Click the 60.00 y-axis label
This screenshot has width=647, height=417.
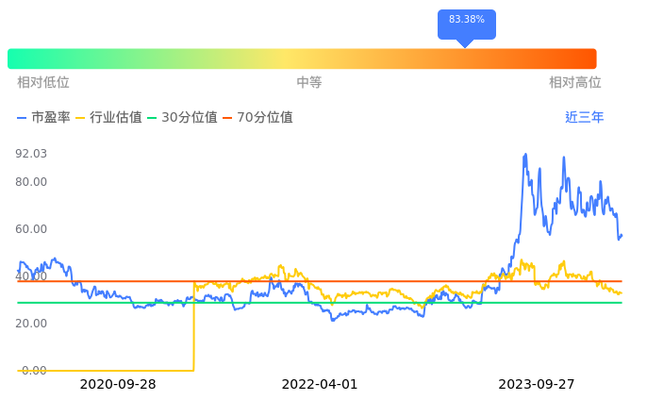[31, 229]
